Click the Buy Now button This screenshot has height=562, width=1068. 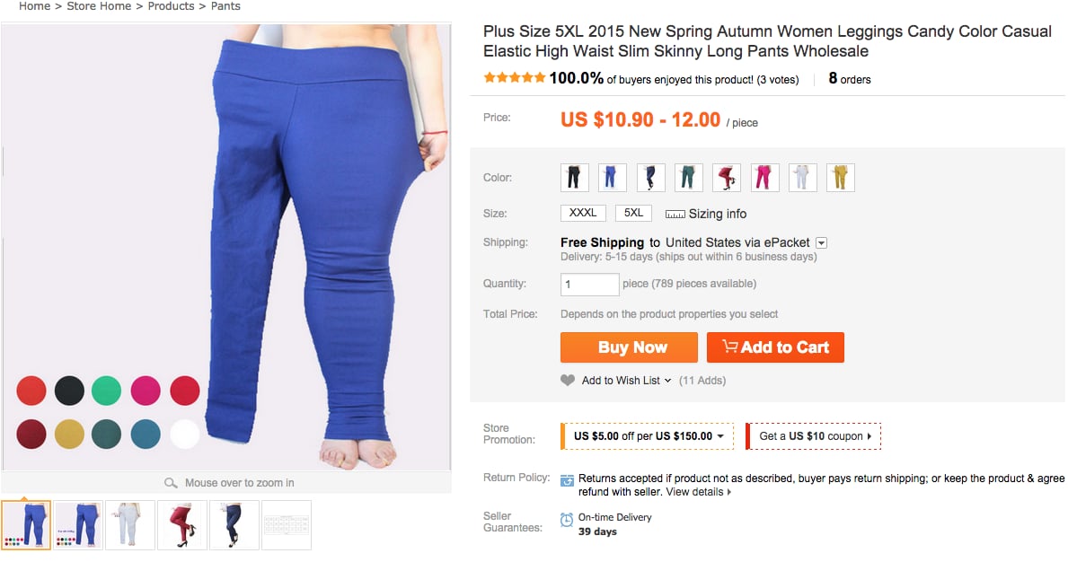[x=629, y=347]
